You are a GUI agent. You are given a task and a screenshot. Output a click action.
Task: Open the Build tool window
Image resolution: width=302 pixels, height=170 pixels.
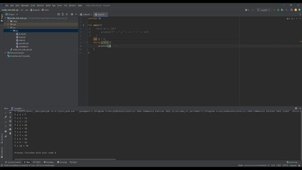point(74,162)
